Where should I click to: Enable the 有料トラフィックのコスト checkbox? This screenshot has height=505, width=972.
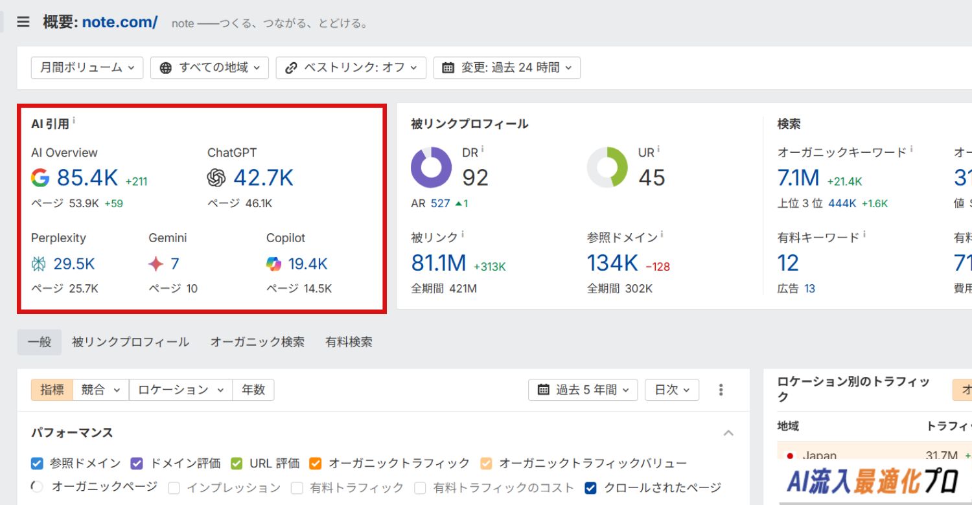coord(421,488)
